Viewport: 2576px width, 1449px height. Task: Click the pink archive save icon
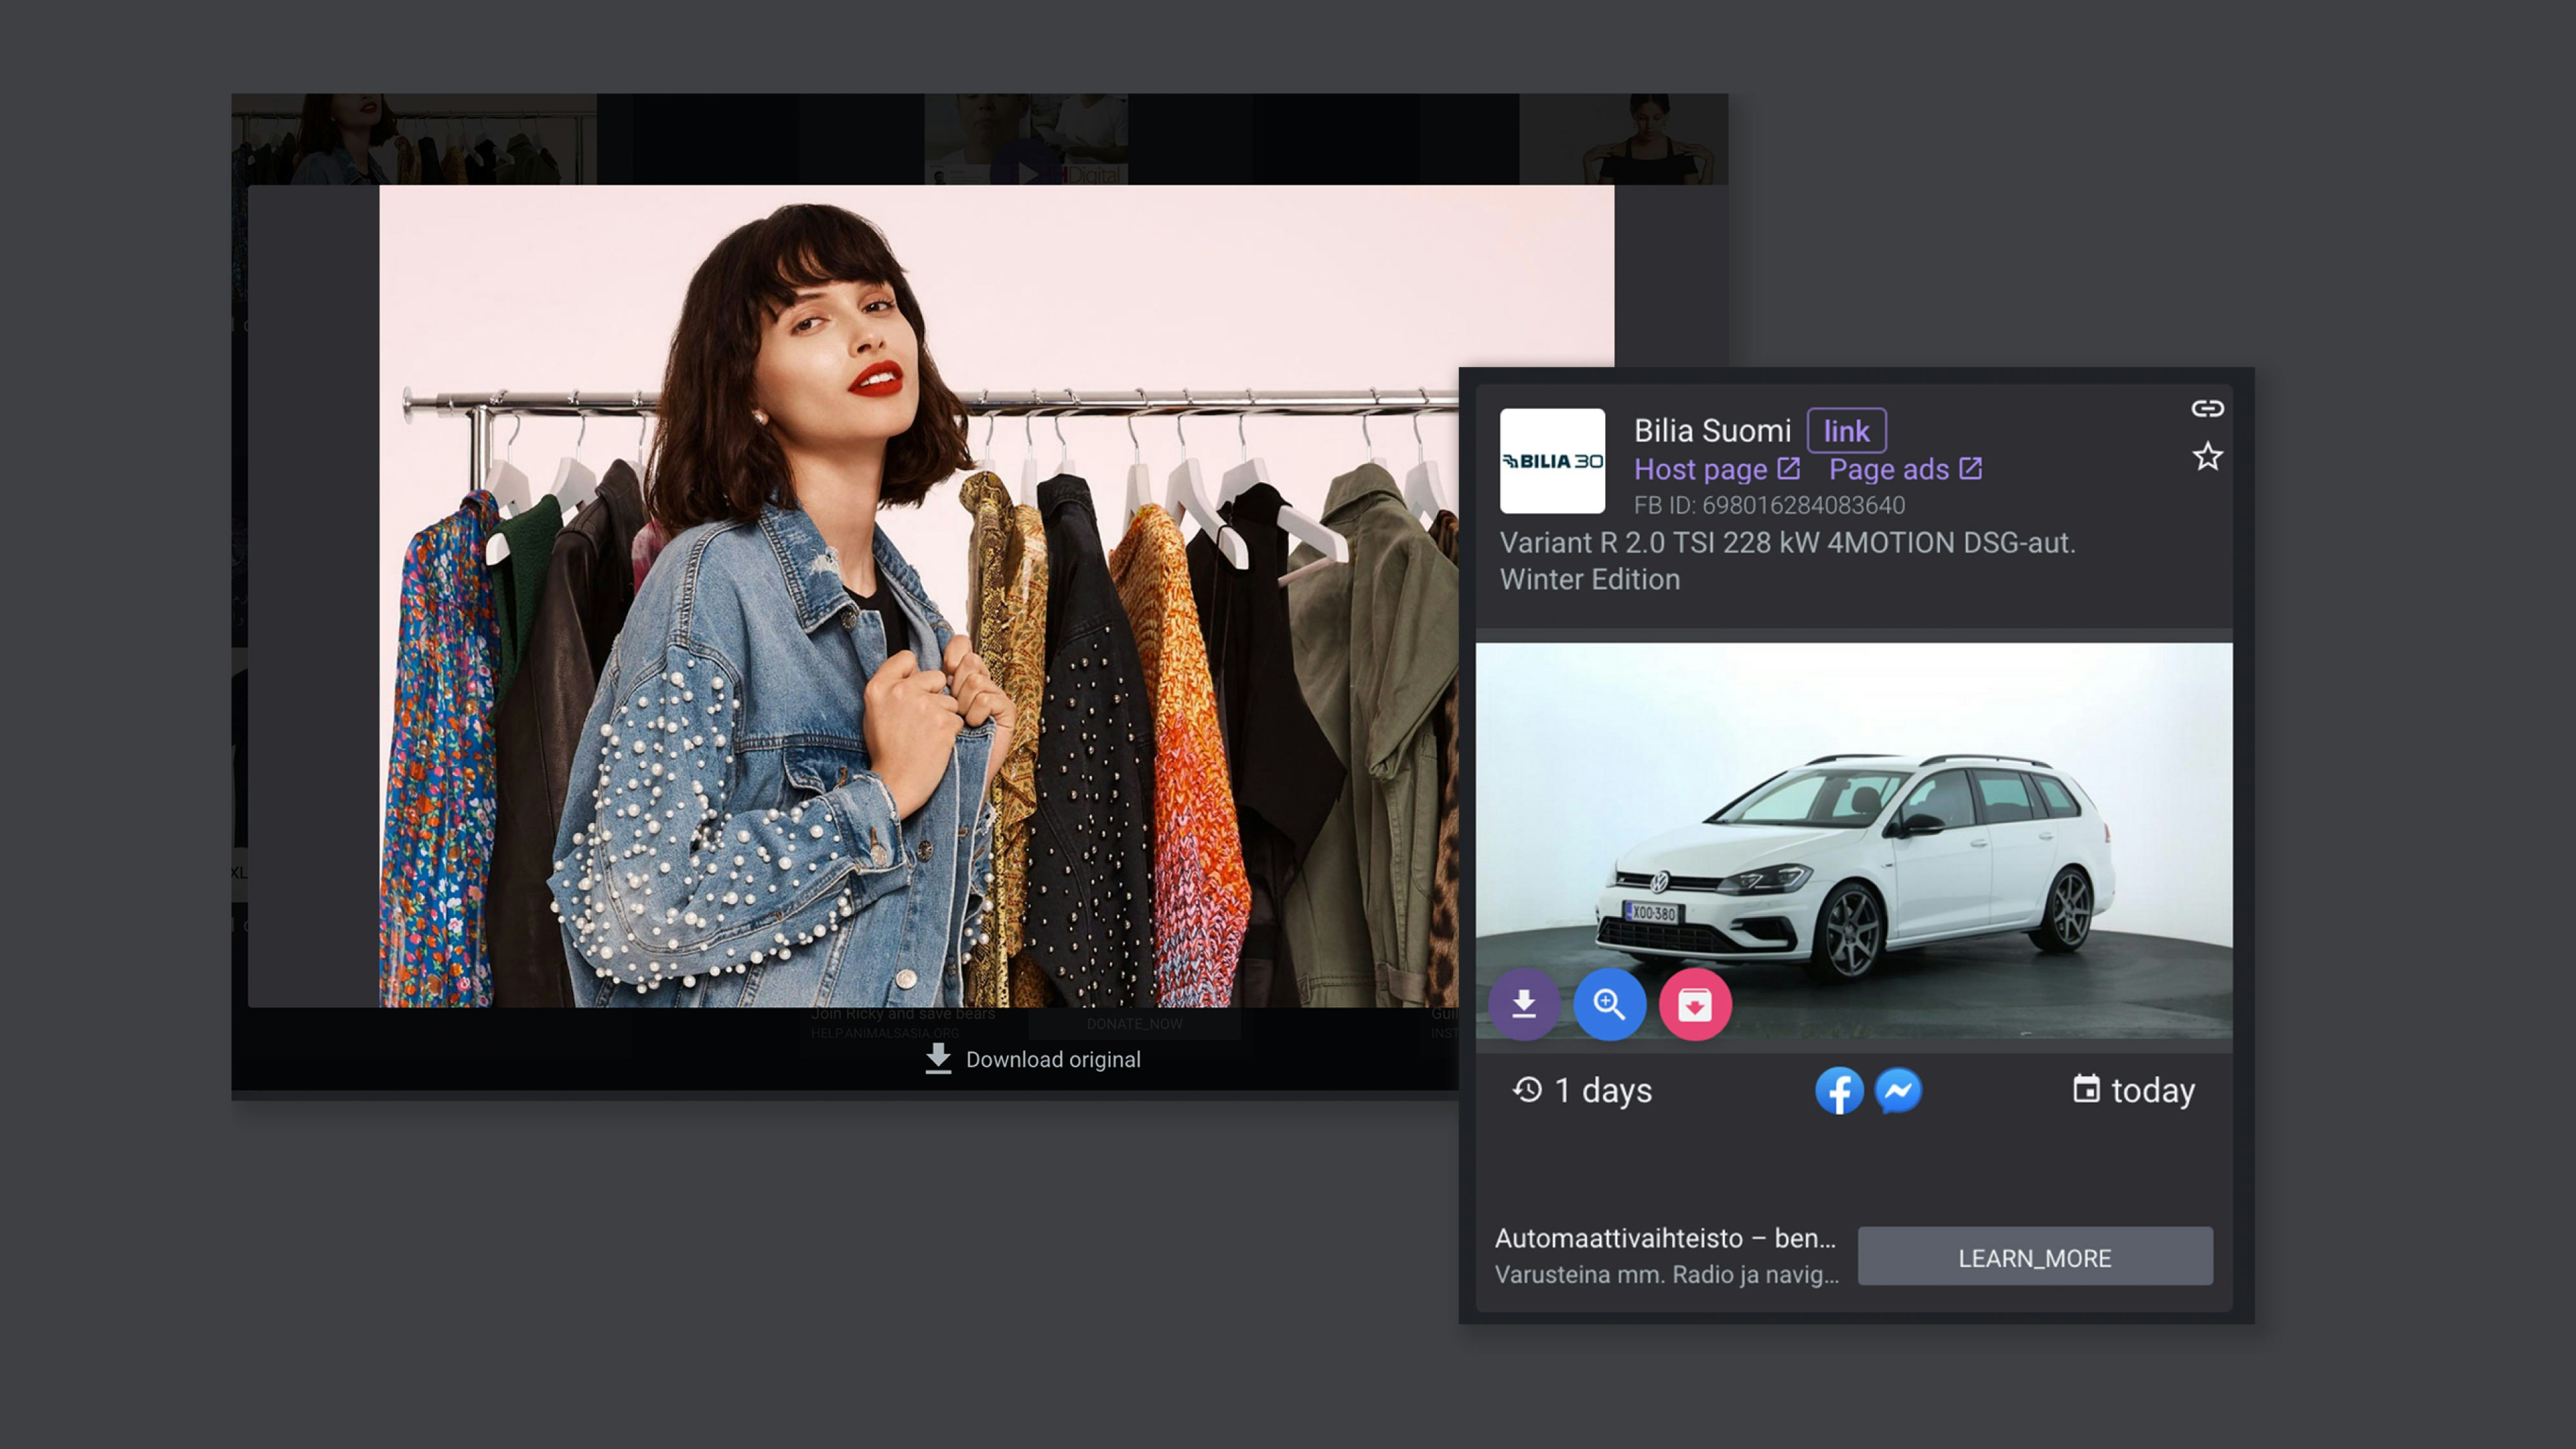(x=1694, y=1004)
